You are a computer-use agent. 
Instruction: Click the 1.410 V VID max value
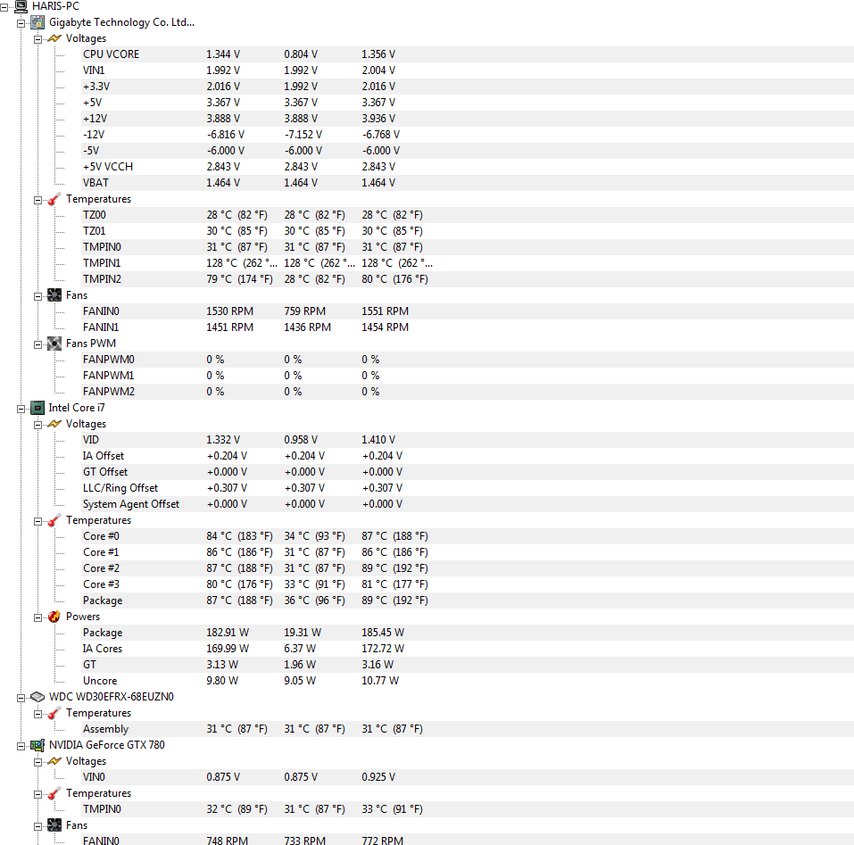(x=378, y=440)
